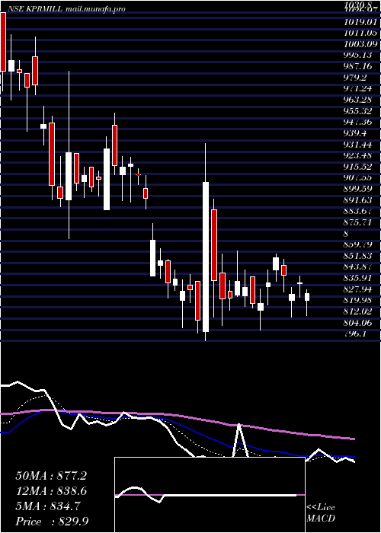Click the 963.28 price axis label
The width and height of the screenshot is (381, 533).
pos(358,100)
